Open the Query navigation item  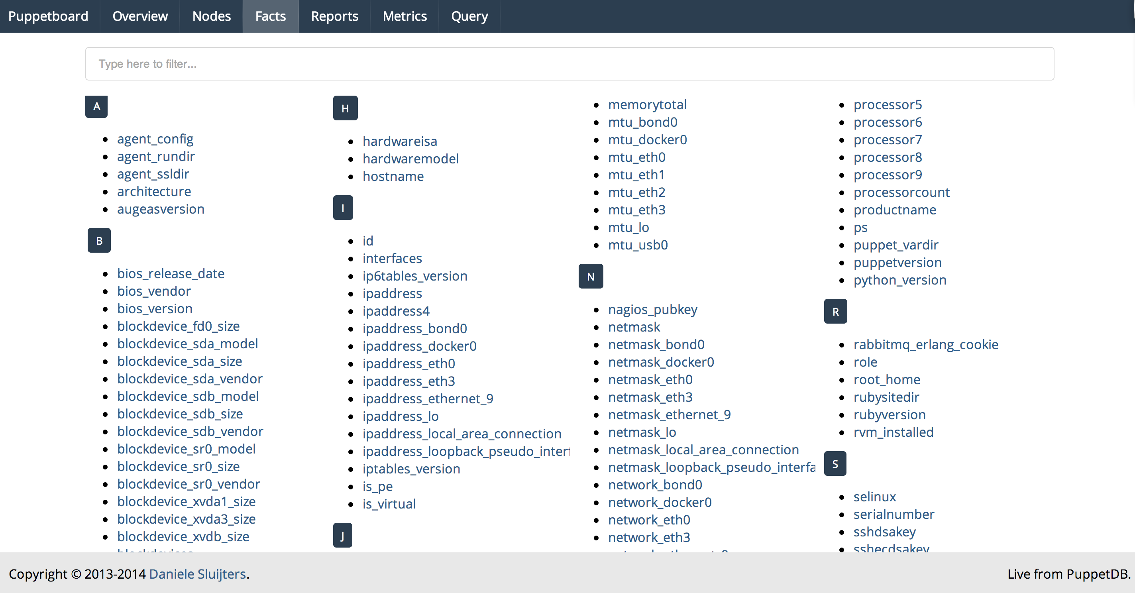point(469,16)
